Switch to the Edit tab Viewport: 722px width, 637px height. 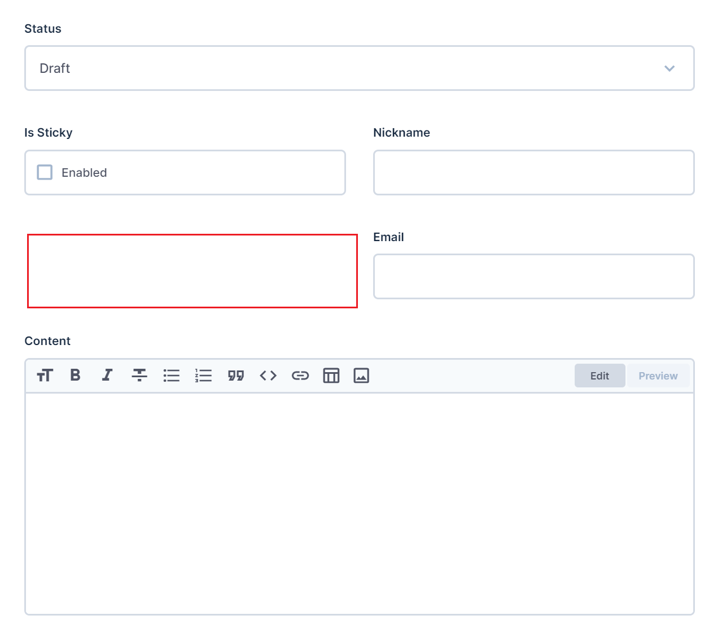point(600,376)
